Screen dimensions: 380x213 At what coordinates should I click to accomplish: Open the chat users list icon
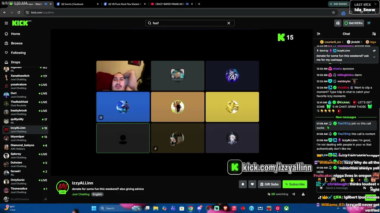374,34
